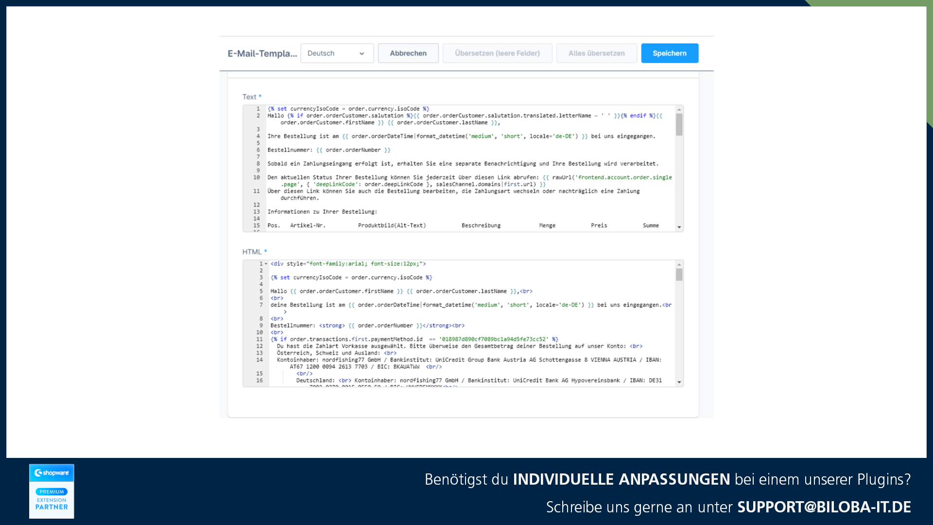The width and height of the screenshot is (933, 525).
Task: Click the 'Kontoinhaber: nordfishing77 GmbH' line 14
Action: coord(469,364)
